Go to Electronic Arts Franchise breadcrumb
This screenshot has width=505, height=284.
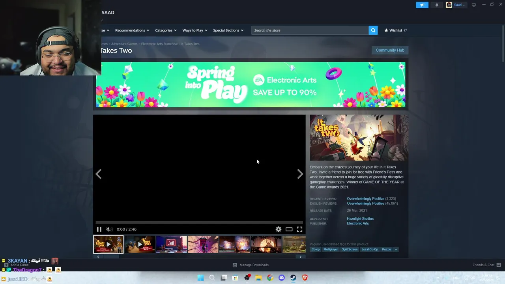pos(159,44)
